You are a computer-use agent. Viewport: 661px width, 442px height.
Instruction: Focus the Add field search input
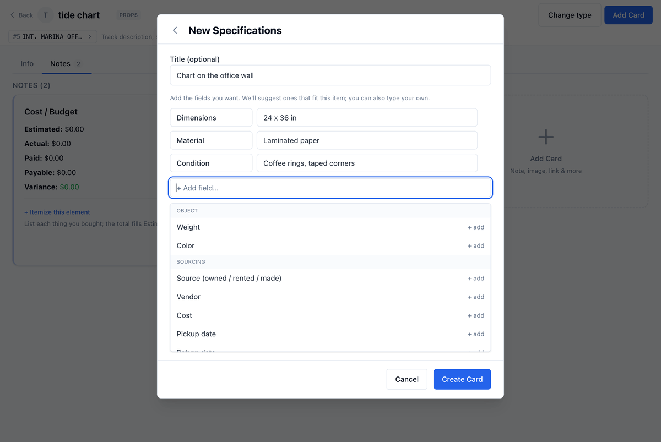[x=330, y=188]
